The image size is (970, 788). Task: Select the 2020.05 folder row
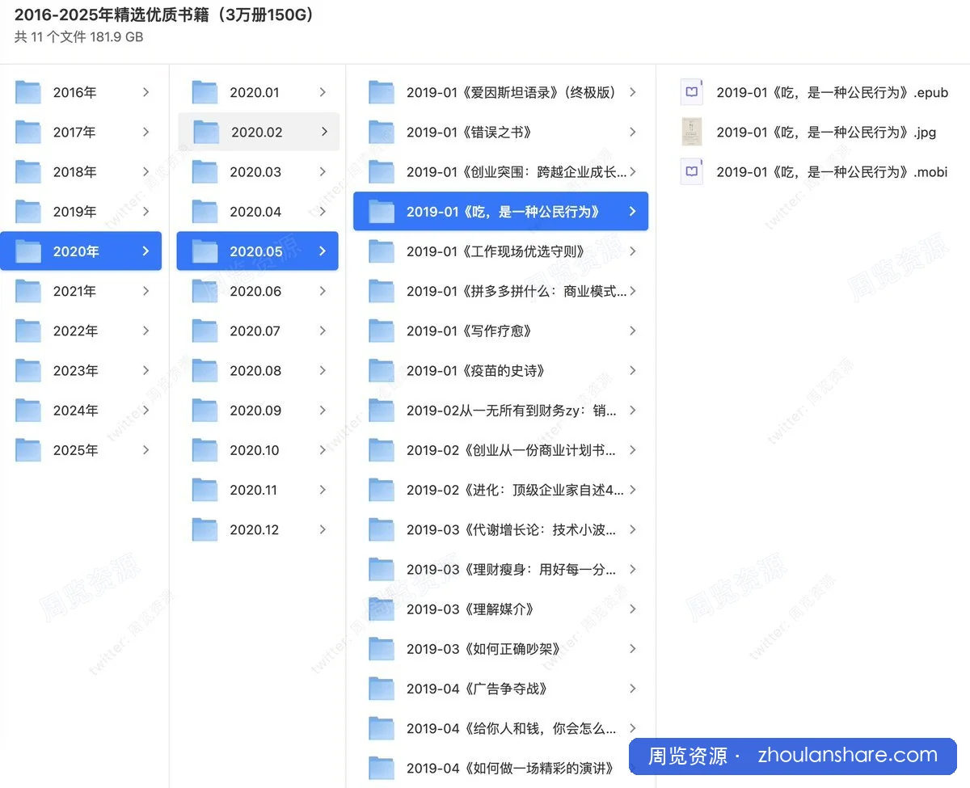257,251
